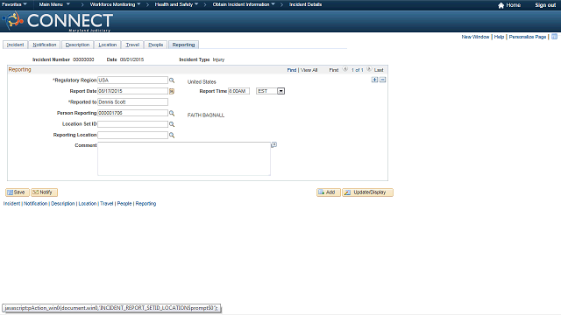Open Person Reporting lookup magnifier
Viewport: 561px width, 315px height.
(172, 113)
